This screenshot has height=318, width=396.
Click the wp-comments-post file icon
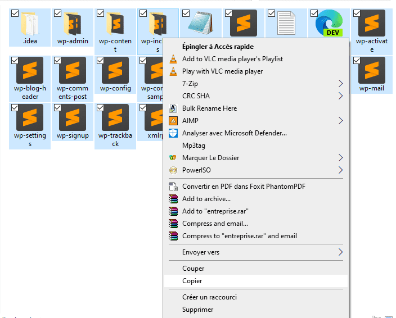click(73, 70)
